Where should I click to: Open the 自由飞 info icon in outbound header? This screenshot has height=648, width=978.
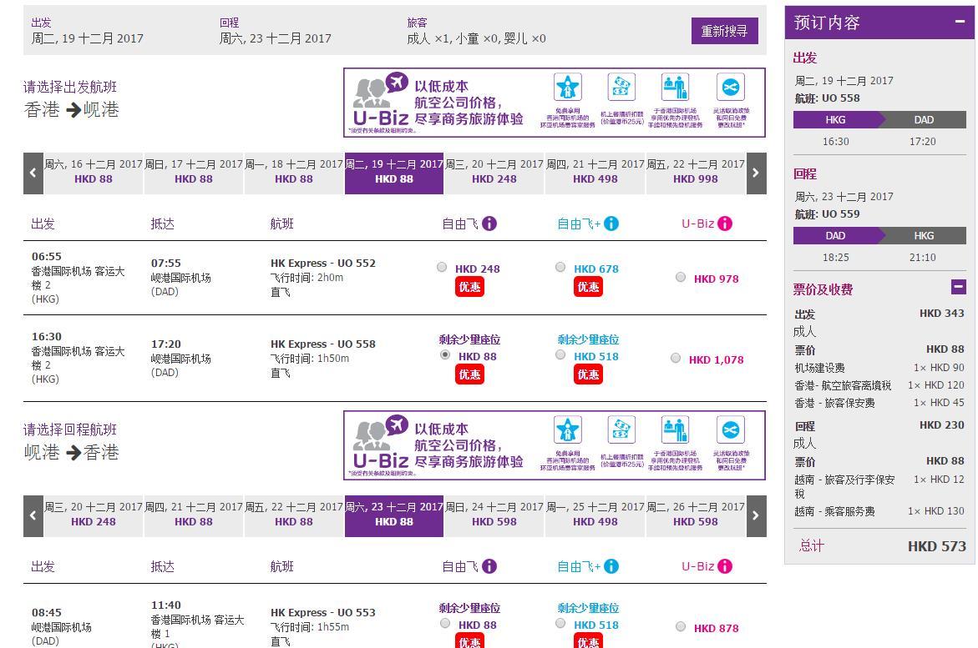(x=489, y=223)
